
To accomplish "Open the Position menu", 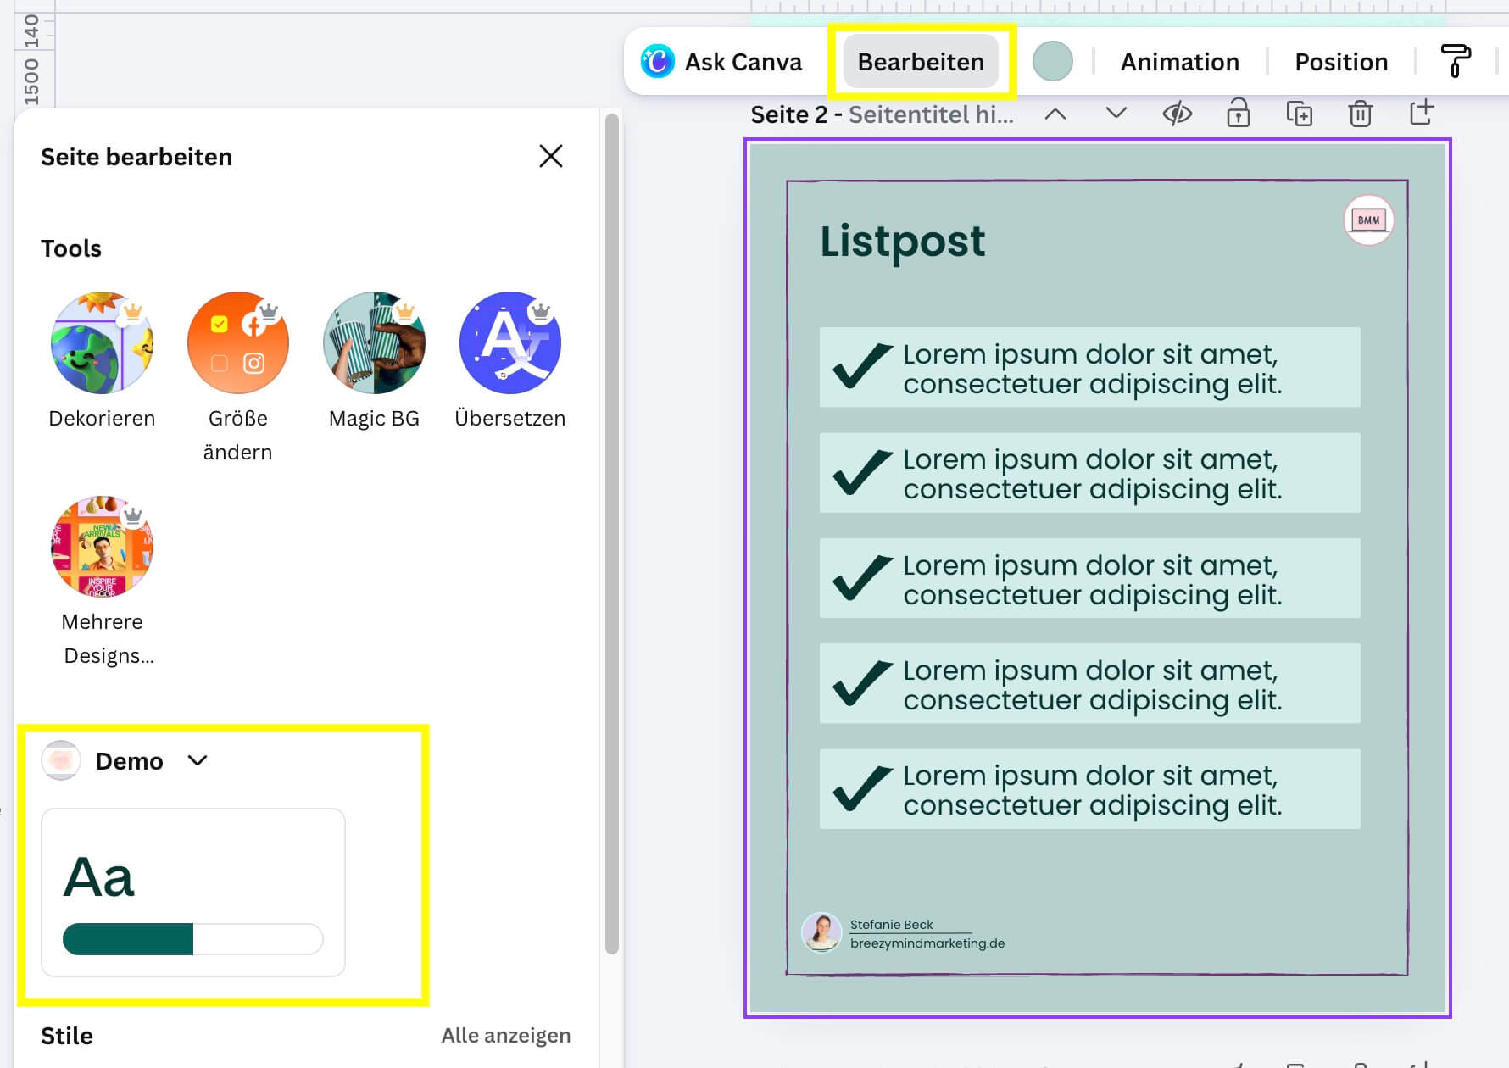I will (1340, 62).
